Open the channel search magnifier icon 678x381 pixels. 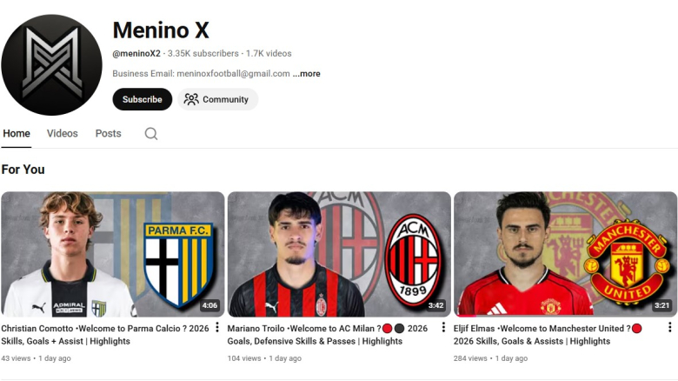[x=151, y=134]
